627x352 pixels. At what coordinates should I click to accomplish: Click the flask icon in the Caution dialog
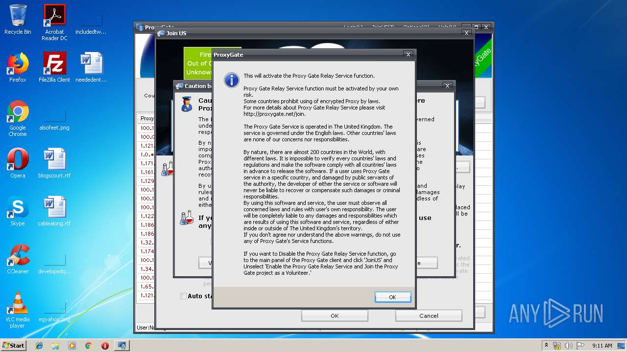tap(187, 218)
